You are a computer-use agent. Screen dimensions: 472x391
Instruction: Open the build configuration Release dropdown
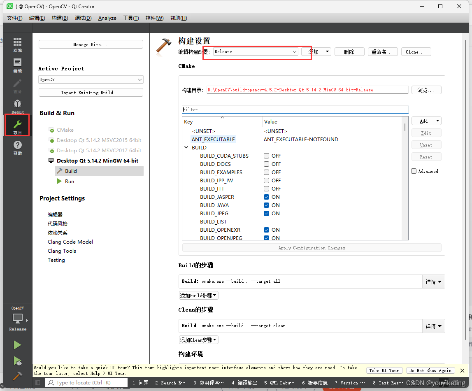256,52
